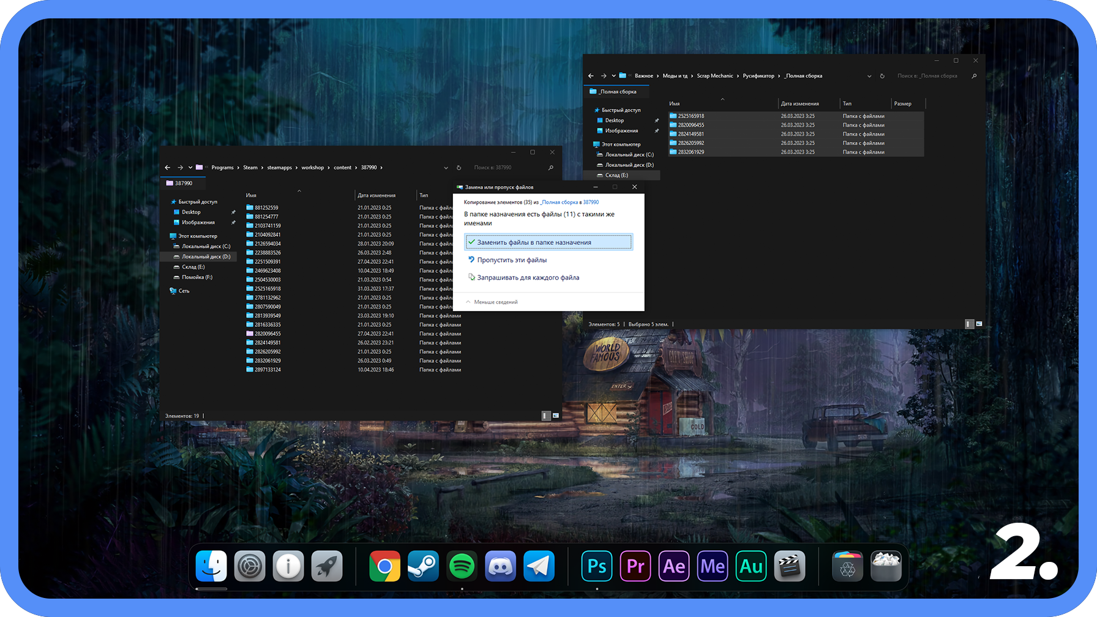Open the clapperboard video app in dock
The width and height of the screenshot is (1097, 617).
click(x=790, y=566)
